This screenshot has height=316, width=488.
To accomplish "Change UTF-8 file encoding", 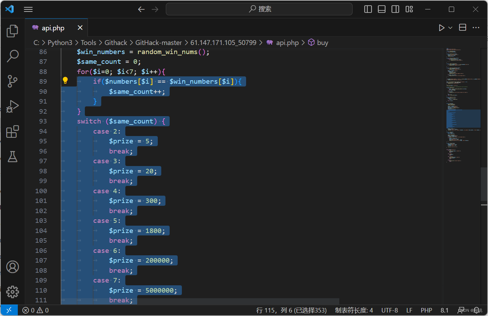I will (x=390, y=310).
